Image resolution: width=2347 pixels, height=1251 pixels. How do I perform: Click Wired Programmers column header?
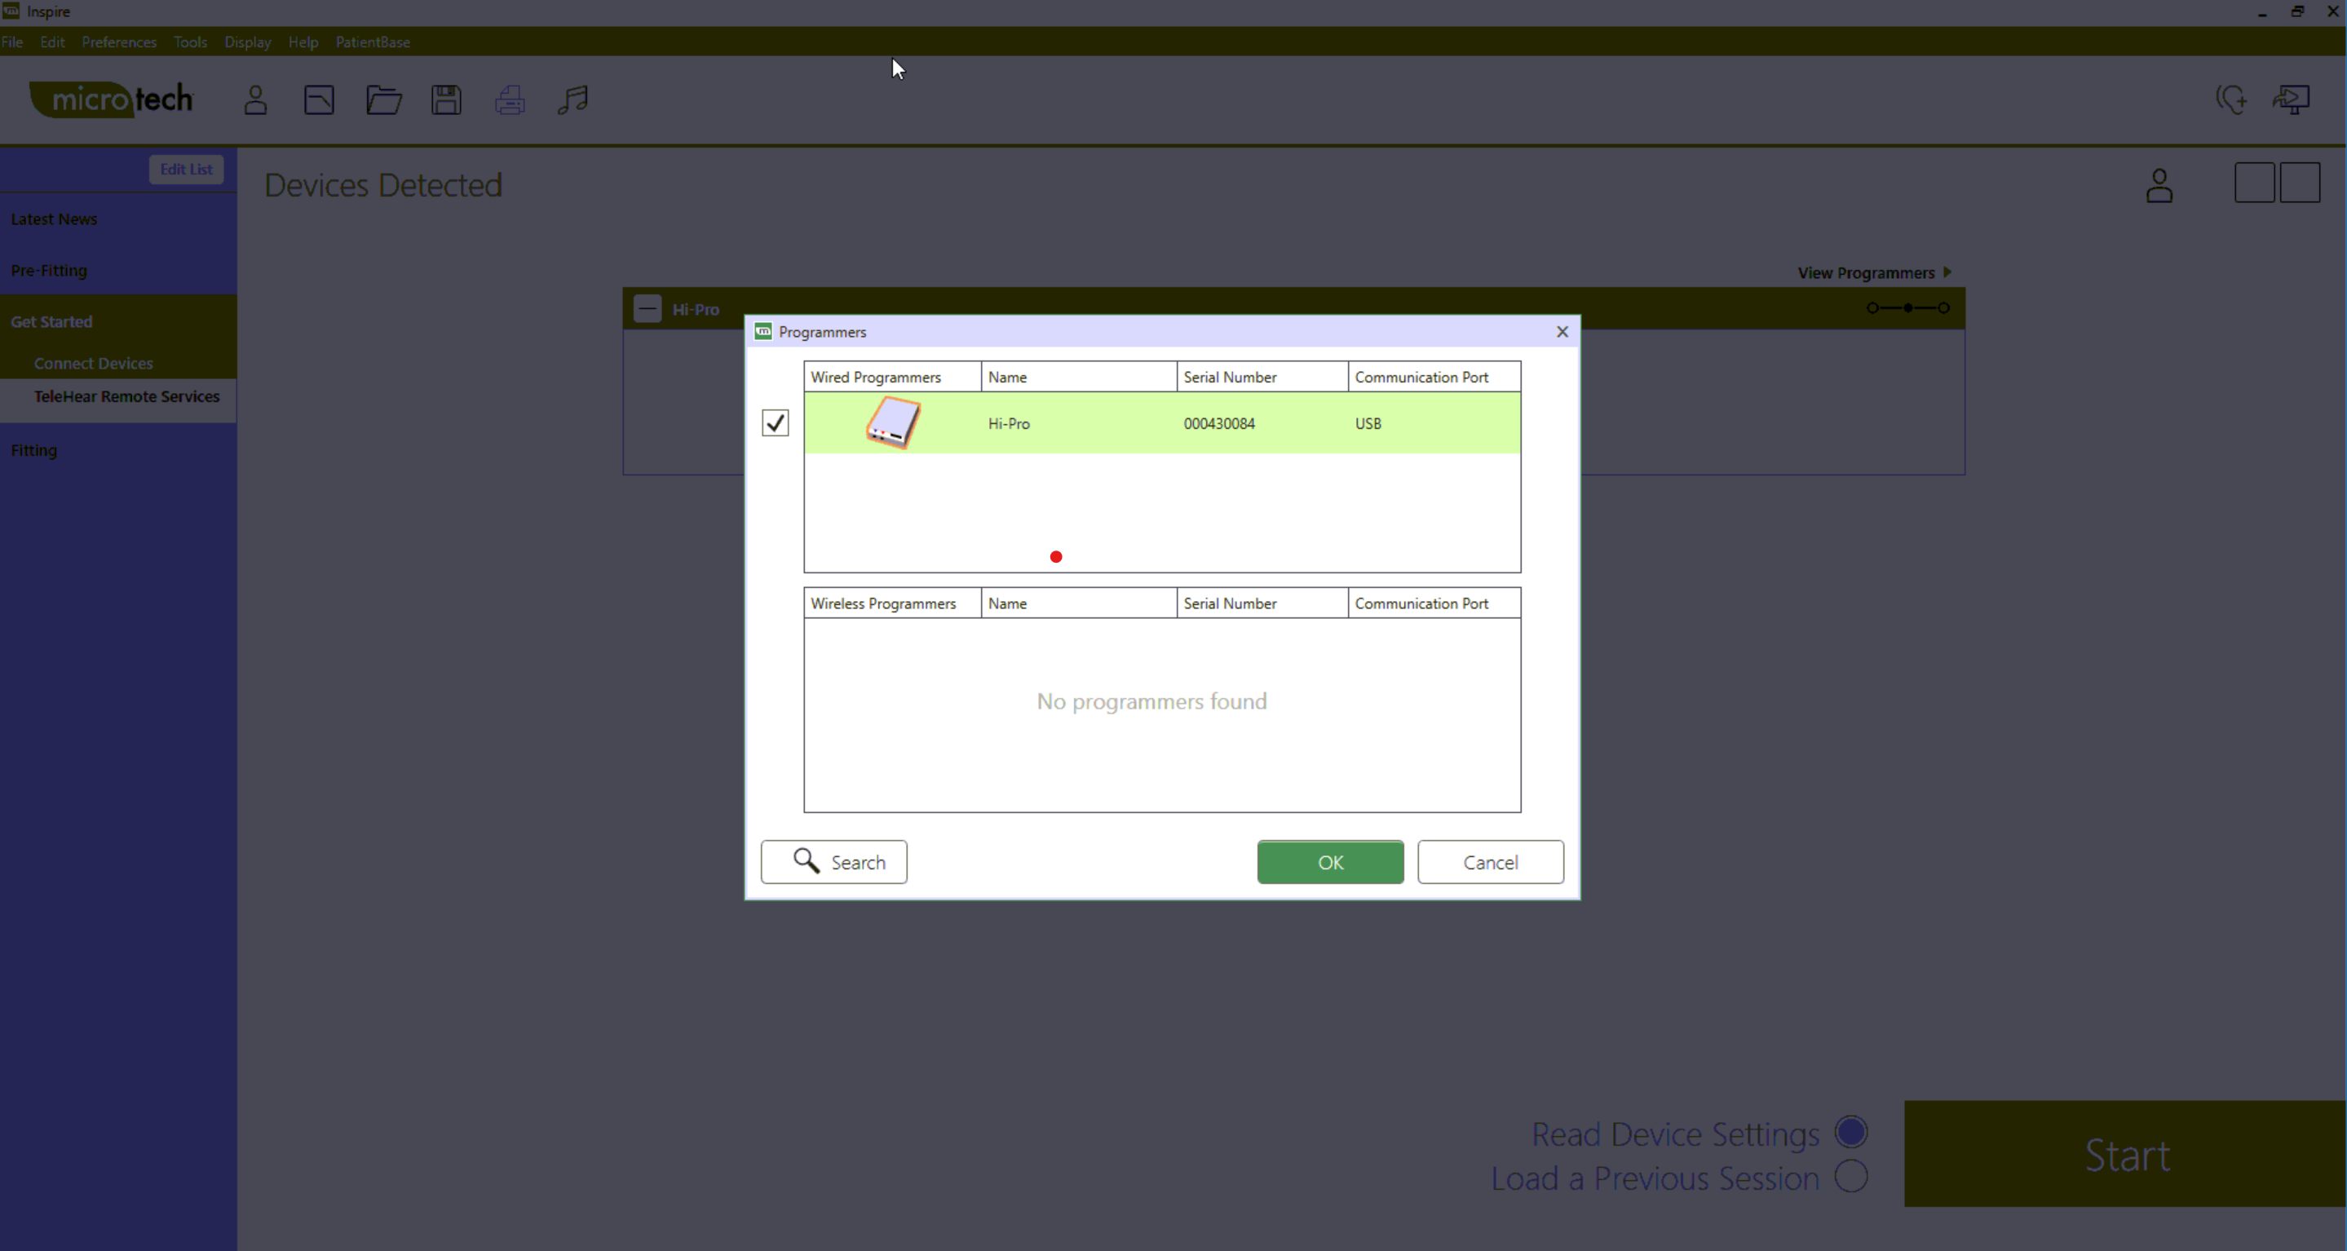click(893, 378)
